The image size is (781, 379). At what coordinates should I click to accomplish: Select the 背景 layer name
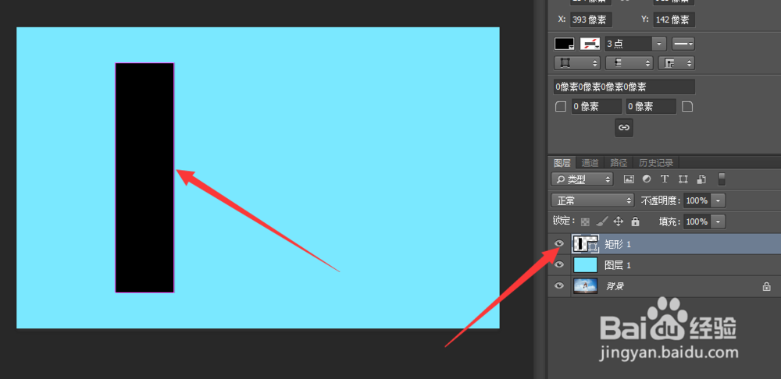click(x=615, y=286)
